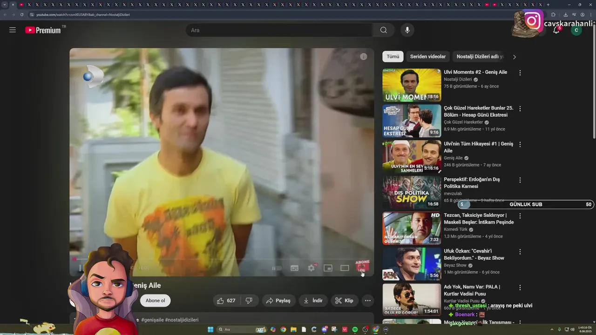Viewport: 596px width, 335px height.
Task: Like the video with thumbs up
Action: (x=226, y=301)
